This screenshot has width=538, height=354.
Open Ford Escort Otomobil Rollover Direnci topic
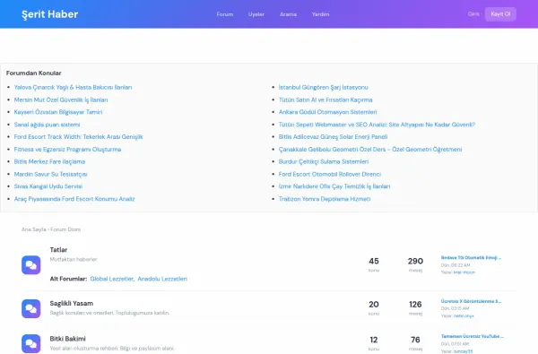click(x=330, y=174)
